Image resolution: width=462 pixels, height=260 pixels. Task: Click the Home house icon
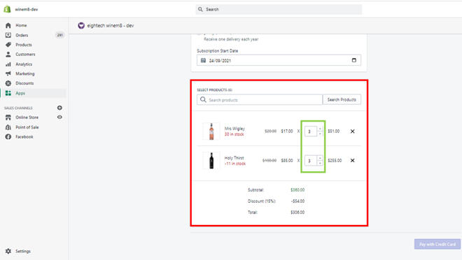pyautogui.click(x=8, y=25)
